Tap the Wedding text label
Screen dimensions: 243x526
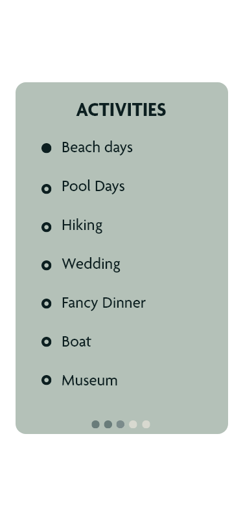click(x=91, y=264)
